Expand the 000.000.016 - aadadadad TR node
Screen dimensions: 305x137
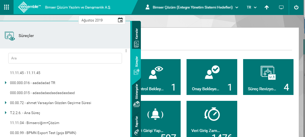click(x=6, y=83)
